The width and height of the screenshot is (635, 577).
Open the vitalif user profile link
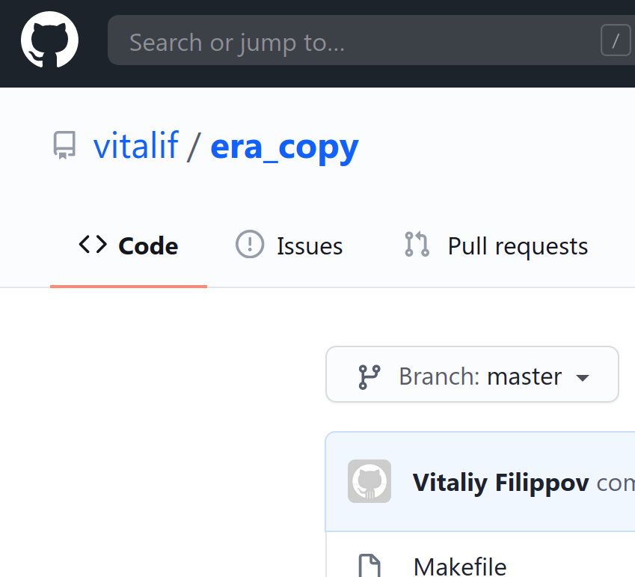coord(135,145)
